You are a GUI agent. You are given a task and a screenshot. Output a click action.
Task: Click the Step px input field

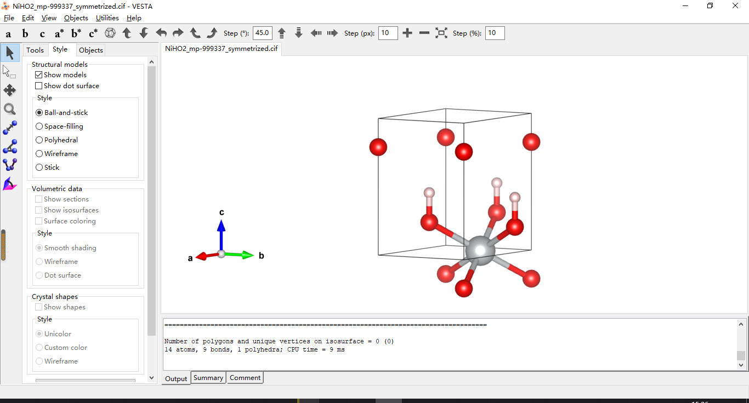[388, 33]
